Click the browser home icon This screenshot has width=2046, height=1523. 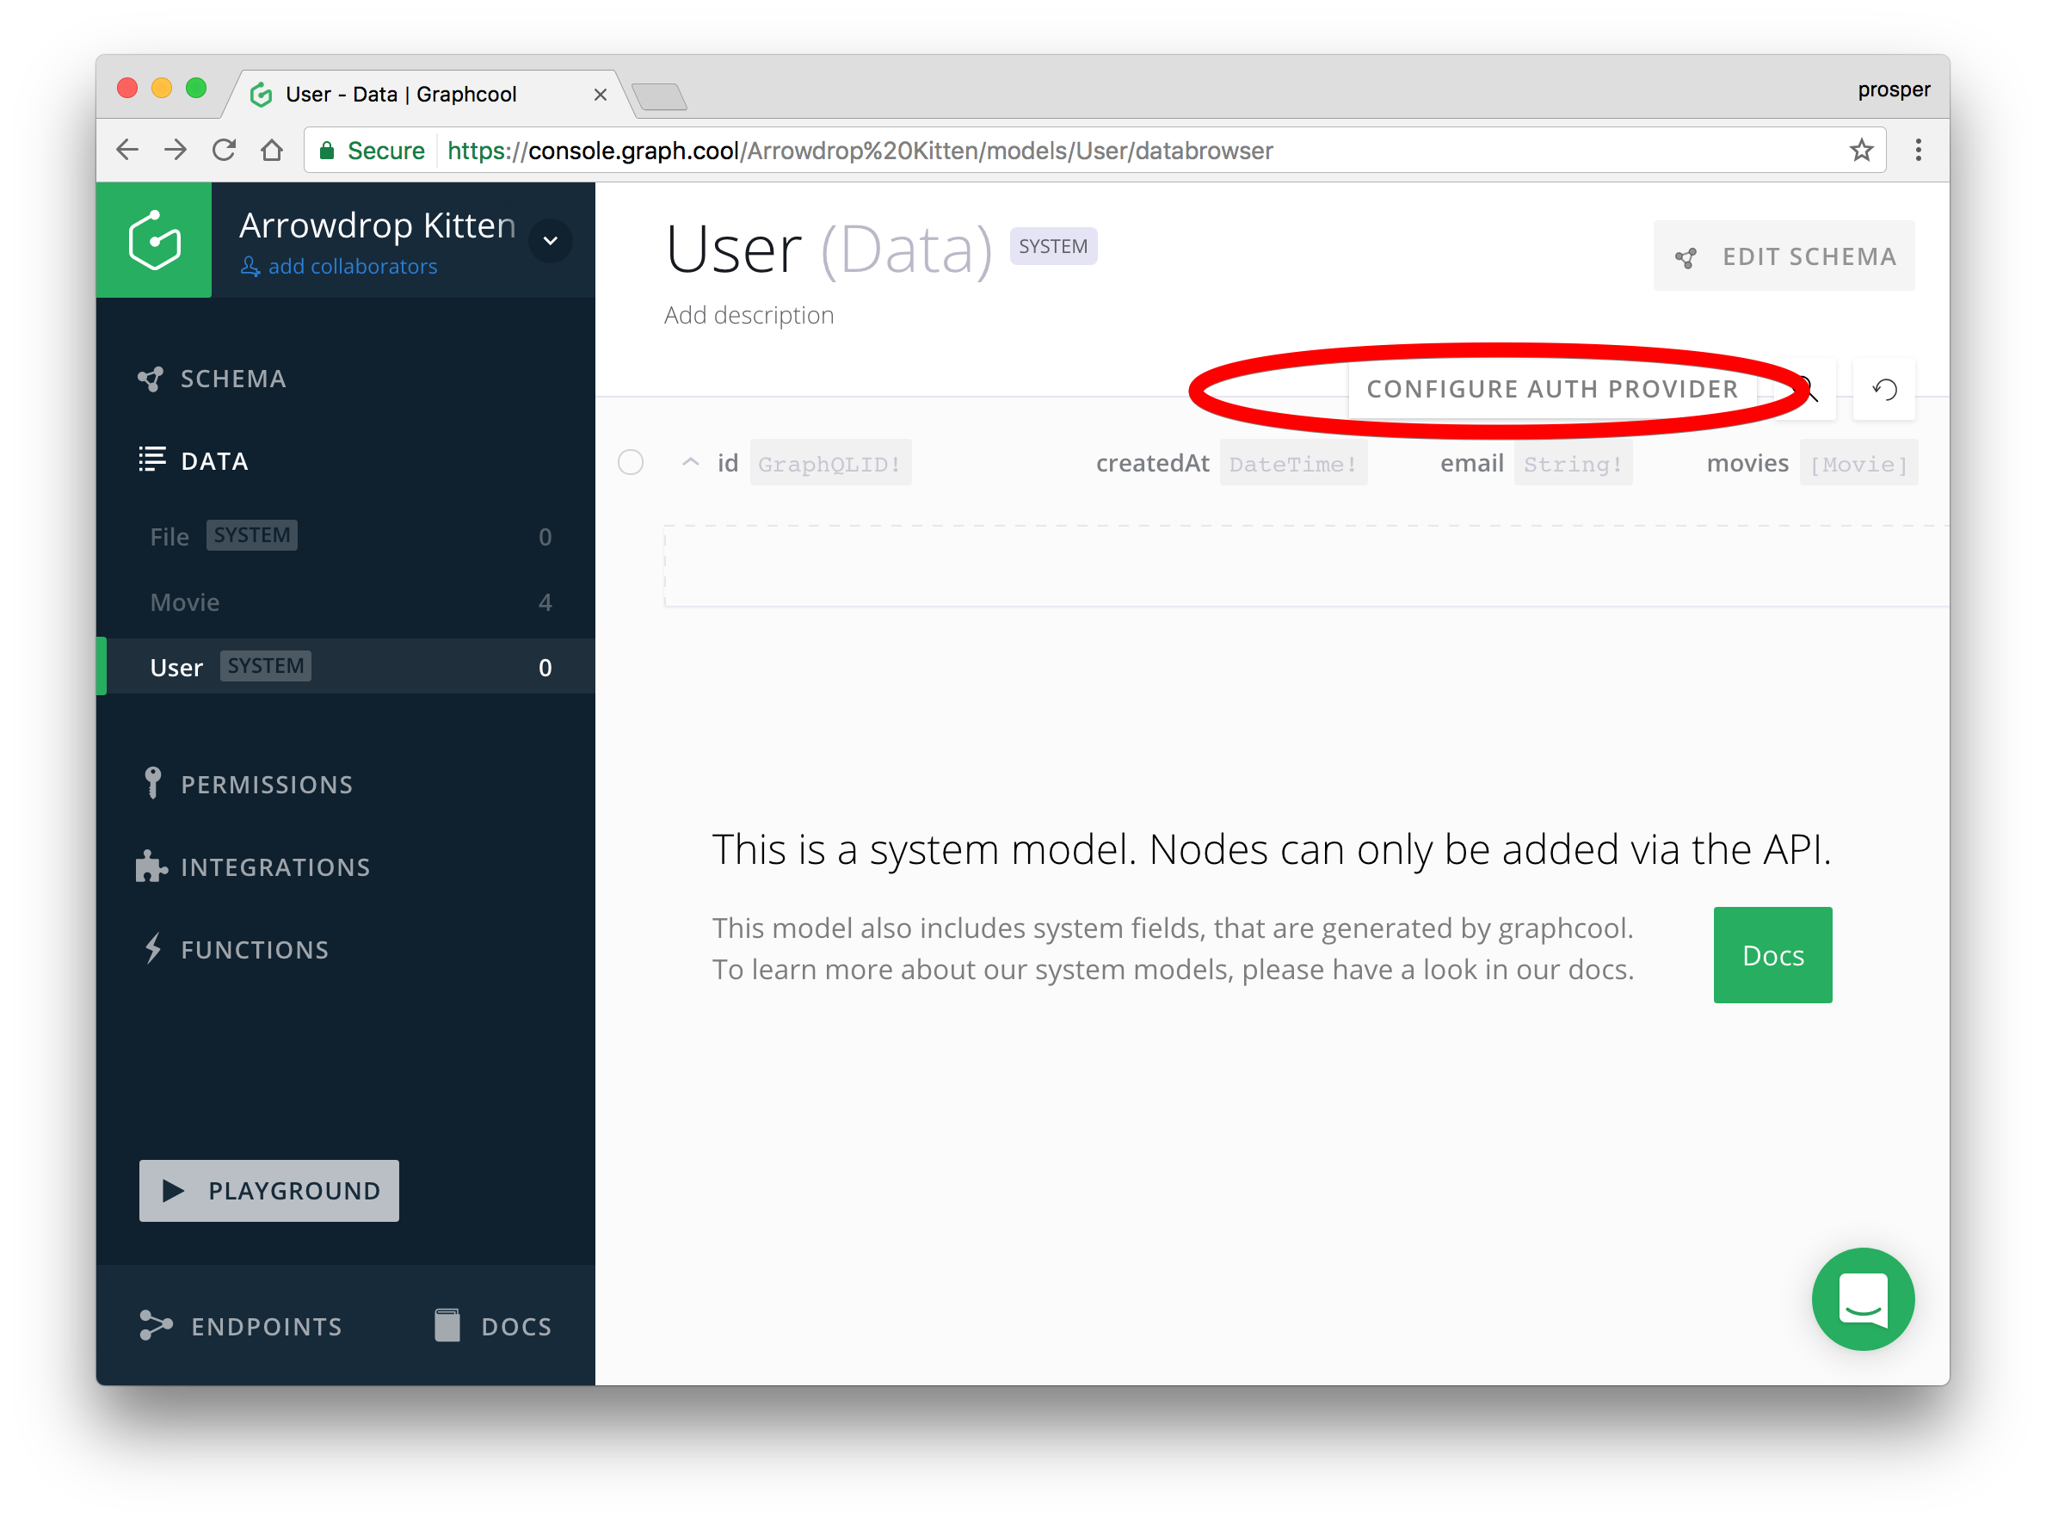[271, 150]
